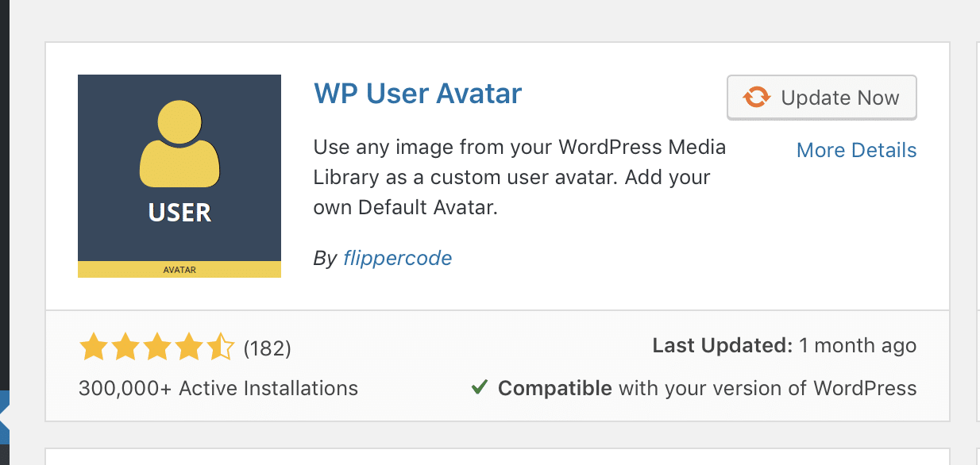Click the fourth rating star
The width and height of the screenshot is (980, 465).
(188, 348)
